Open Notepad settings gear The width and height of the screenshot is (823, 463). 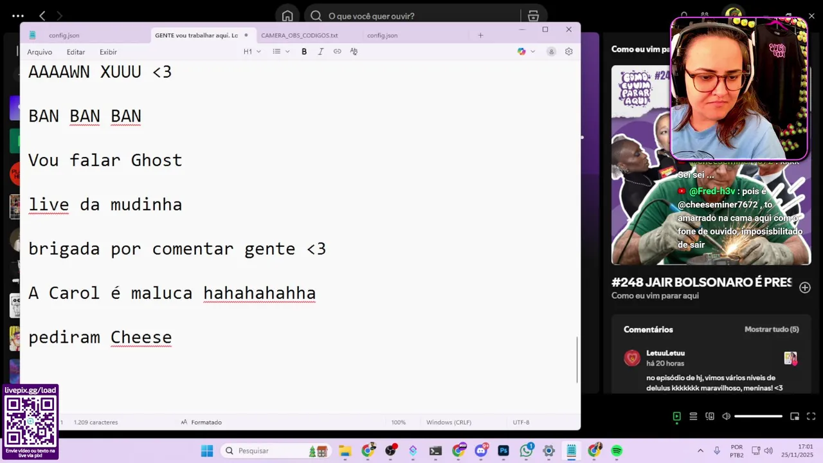click(x=569, y=51)
